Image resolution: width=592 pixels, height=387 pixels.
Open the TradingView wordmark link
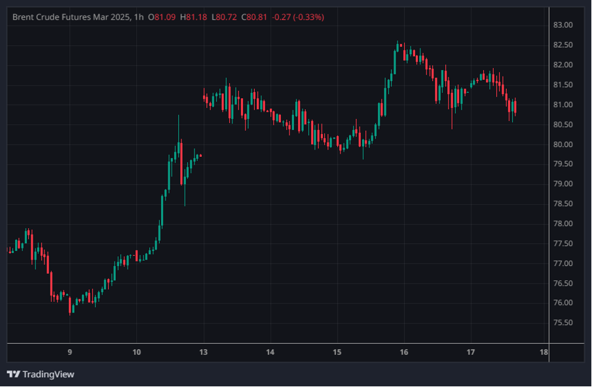pos(48,375)
